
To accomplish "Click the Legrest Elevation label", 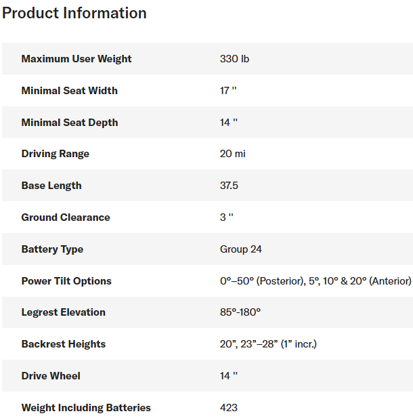I will coord(64,312).
